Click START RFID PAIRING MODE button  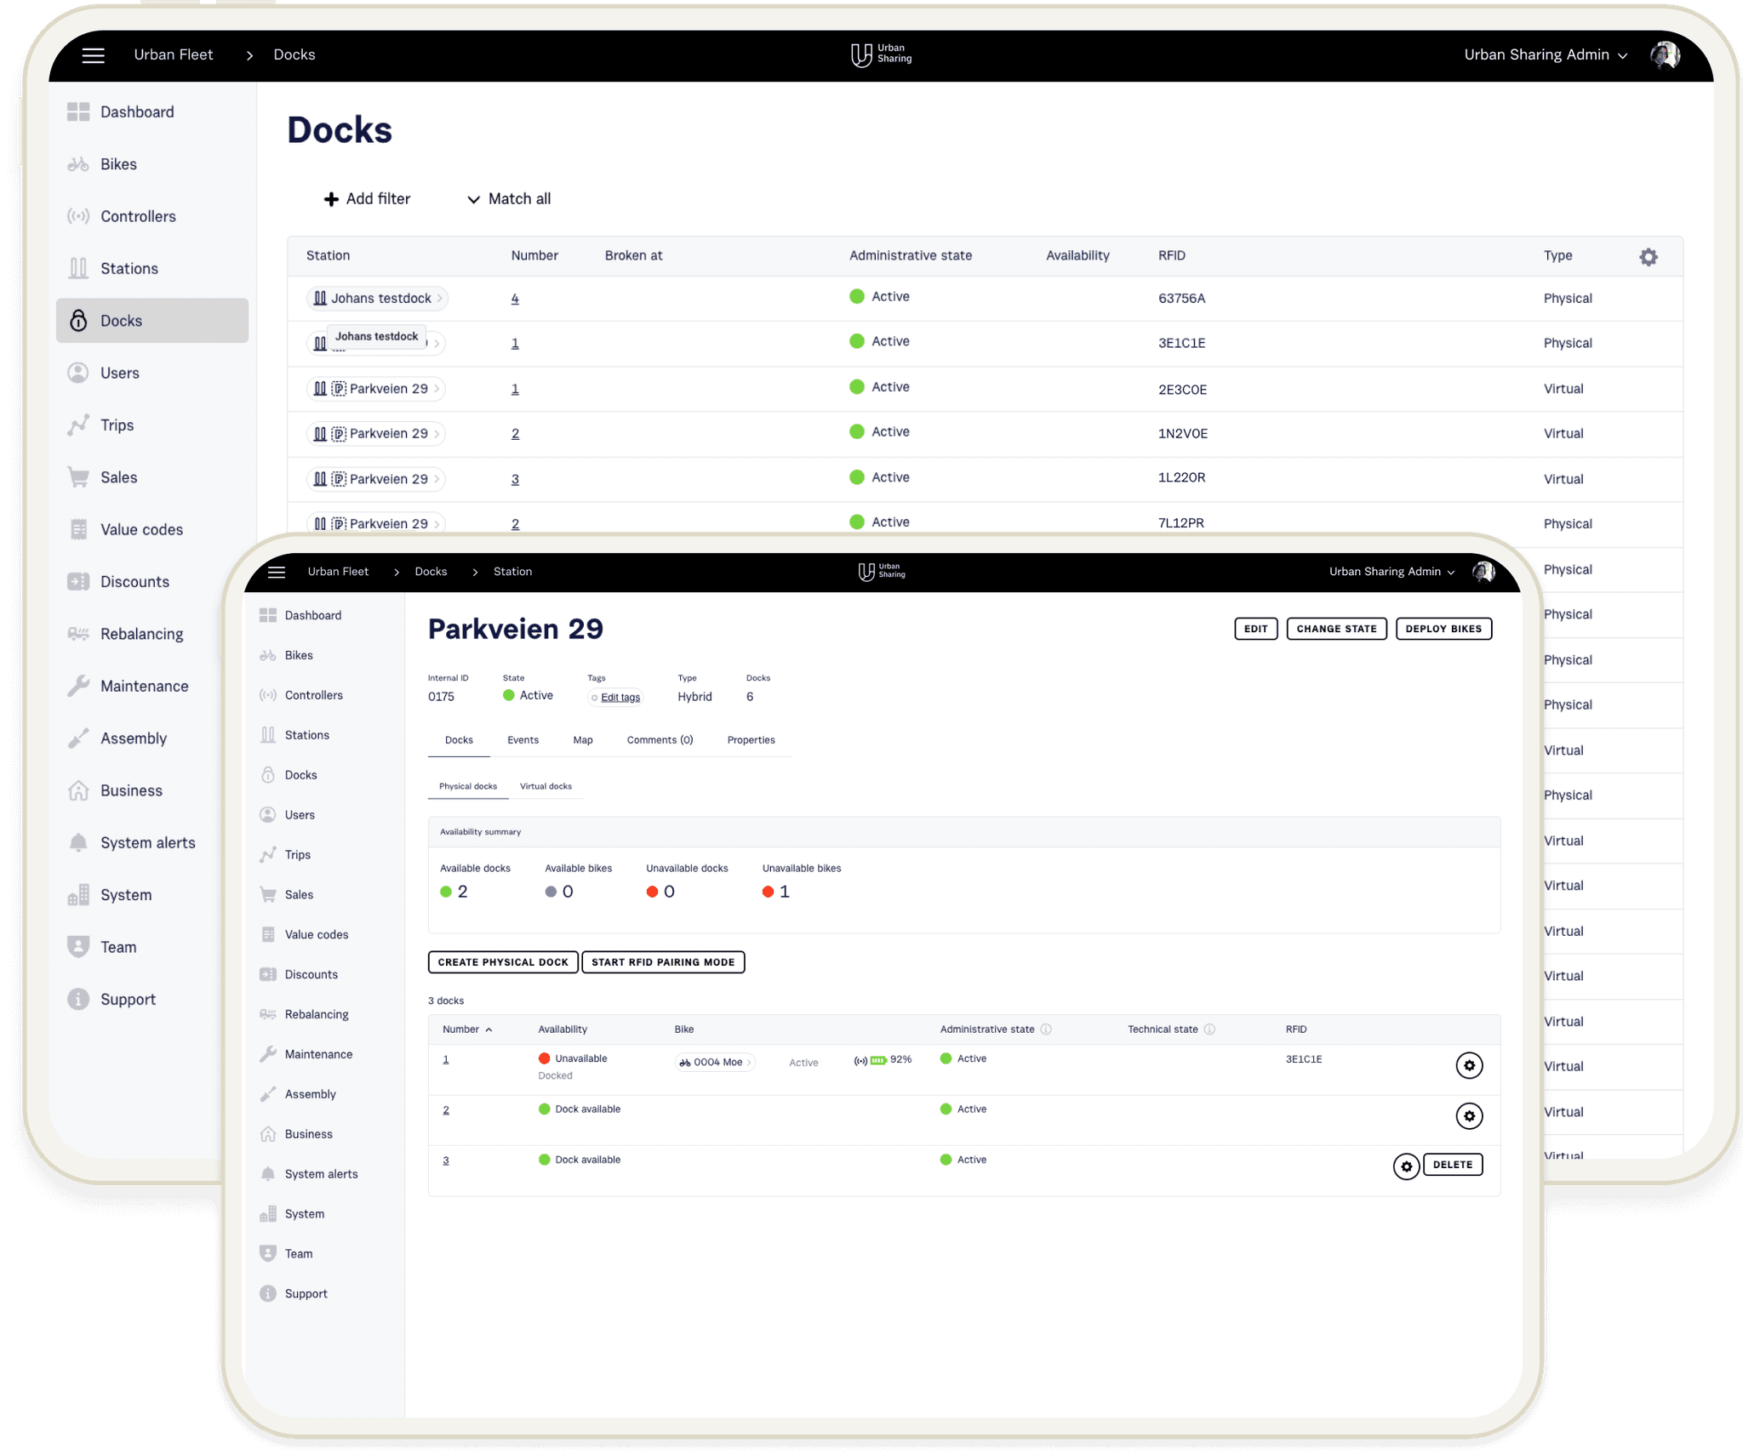(x=663, y=962)
